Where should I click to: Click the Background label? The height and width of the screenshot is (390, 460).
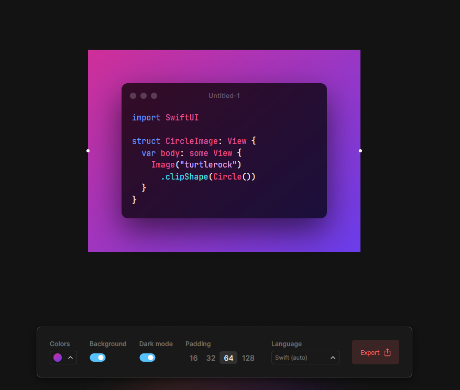(x=108, y=343)
